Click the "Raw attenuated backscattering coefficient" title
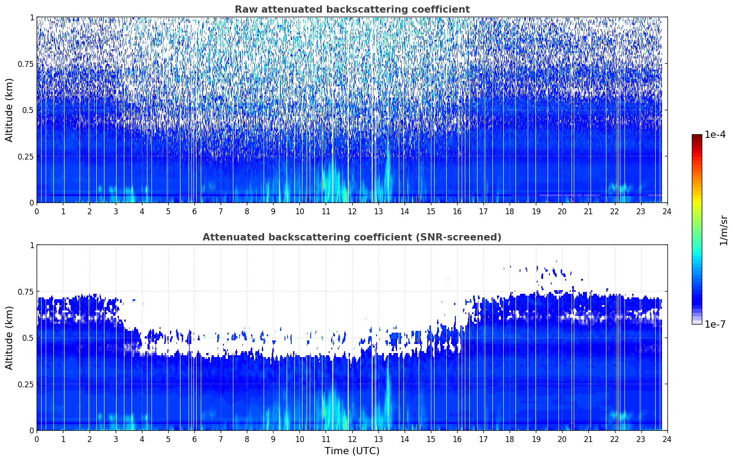The height and width of the screenshot is (461, 733). tap(352, 9)
